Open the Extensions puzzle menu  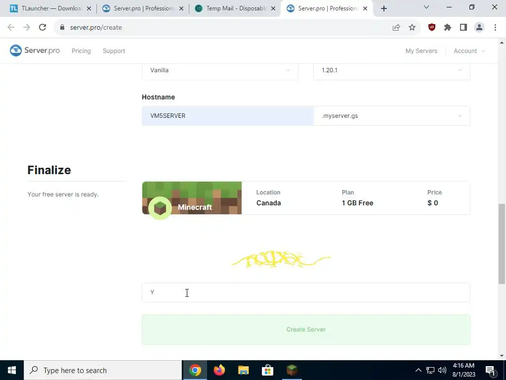(x=448, y=28)
